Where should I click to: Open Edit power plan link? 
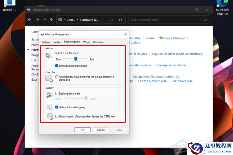182,81
